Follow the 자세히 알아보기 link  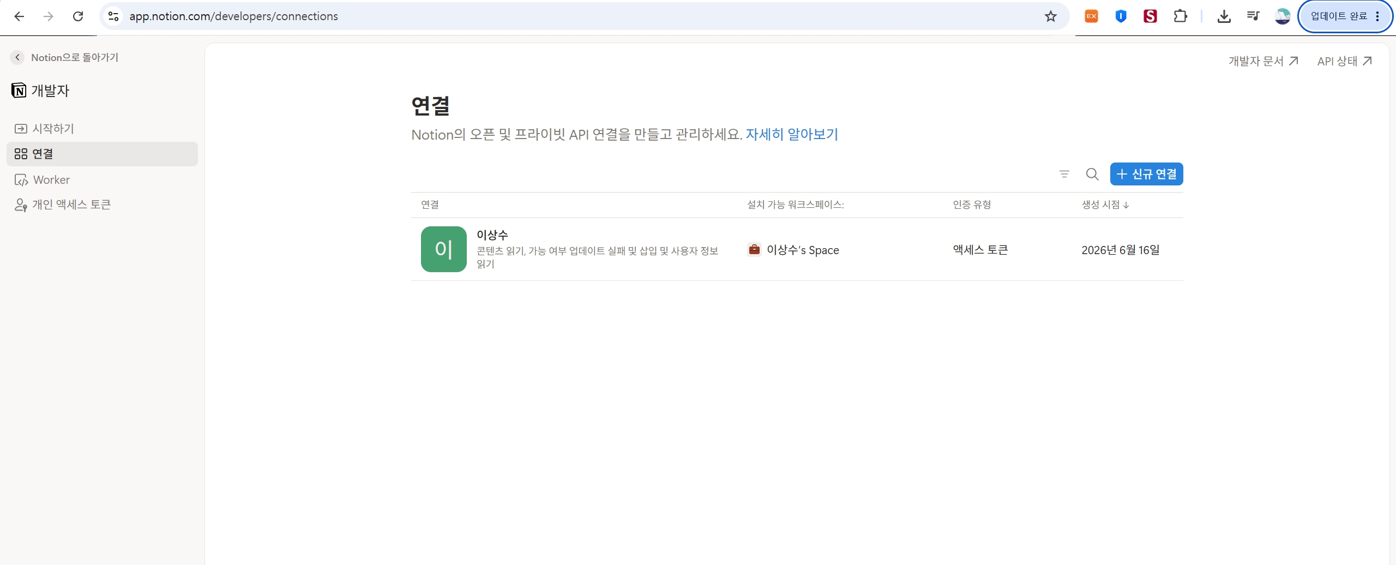[x=792, y=134]
